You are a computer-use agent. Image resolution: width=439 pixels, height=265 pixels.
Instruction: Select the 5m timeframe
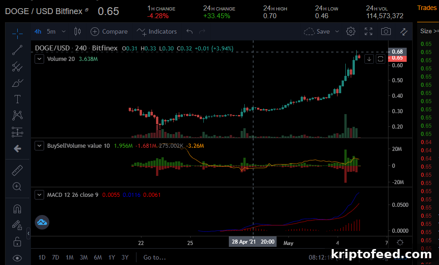pyautogui.click(x=51, y=31)
